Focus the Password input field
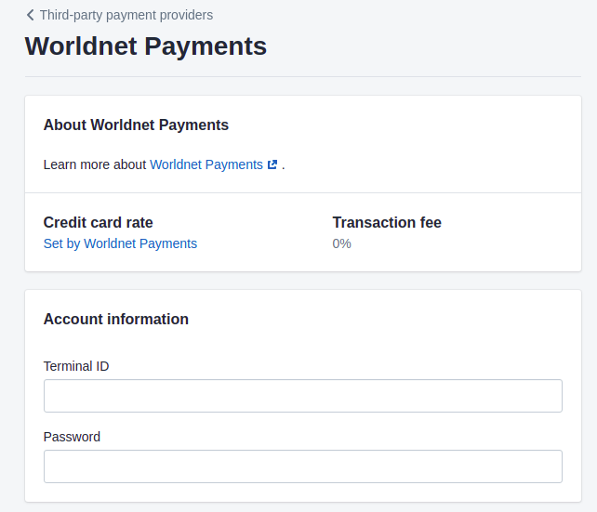The image size is (597, 512). 303,466
